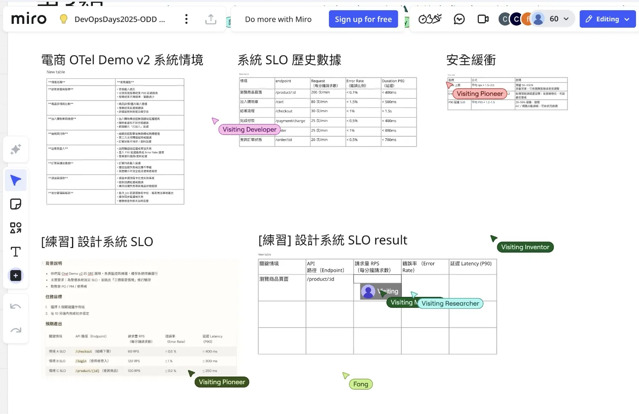Viewport: 639px width, 414px height.
Task: Select the cursor select tool
Action: [16, 180]
